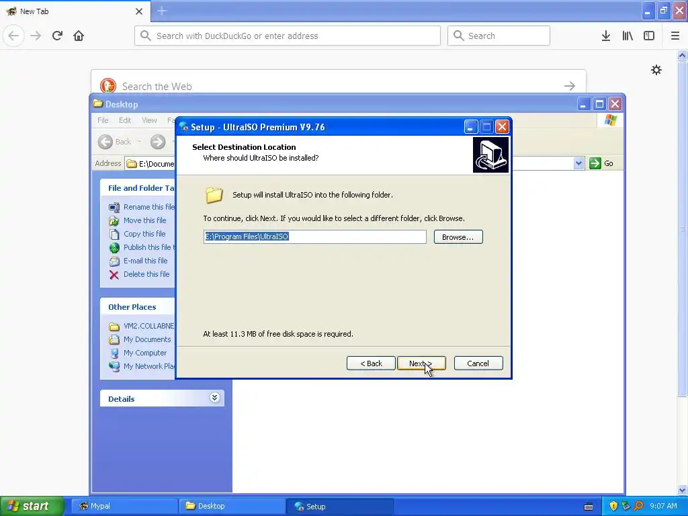The image size is (688, 516).
Task: Open My Network Places link
Action: (x=148, y=366)
